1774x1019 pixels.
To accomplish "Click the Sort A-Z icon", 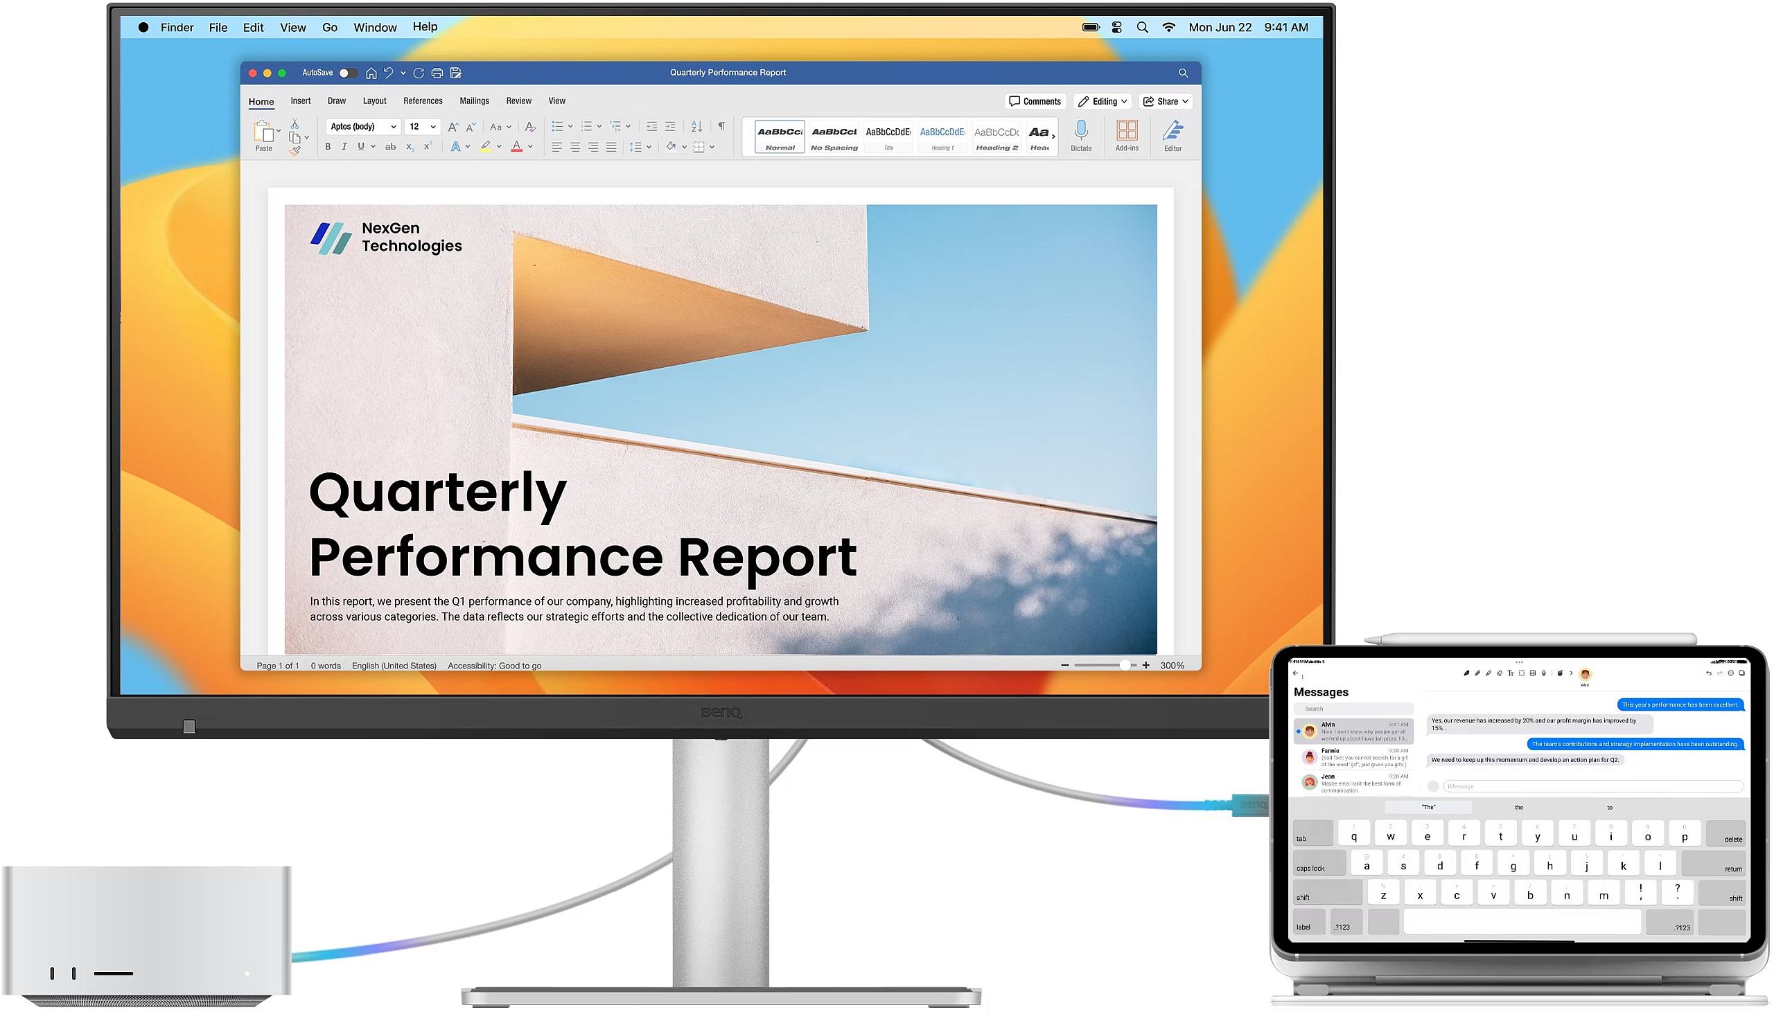I will tap(696, 127).
